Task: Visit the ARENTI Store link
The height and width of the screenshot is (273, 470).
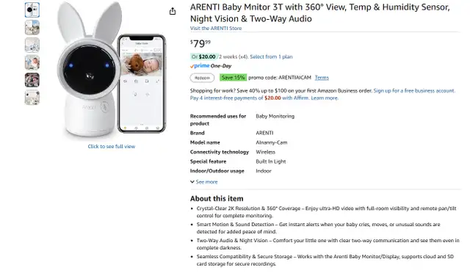Action: coord(216,28)
